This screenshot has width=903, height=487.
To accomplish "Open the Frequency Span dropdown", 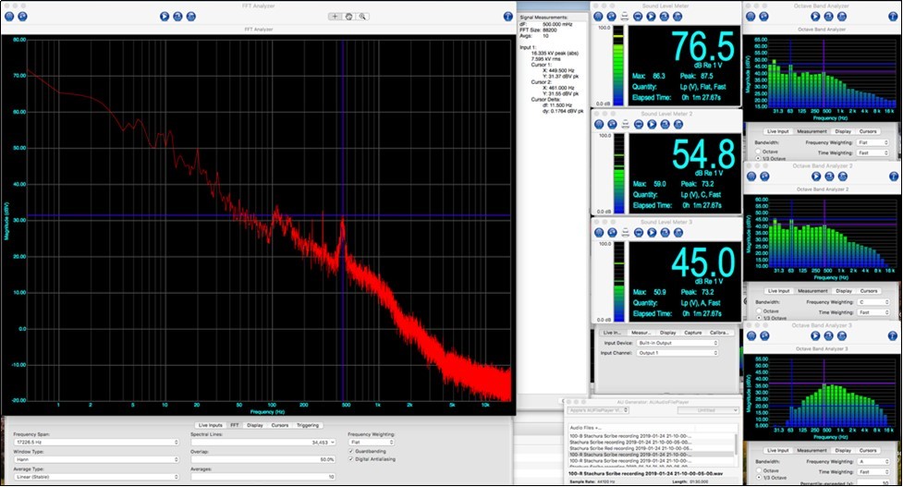I will (x=92, y=442).
